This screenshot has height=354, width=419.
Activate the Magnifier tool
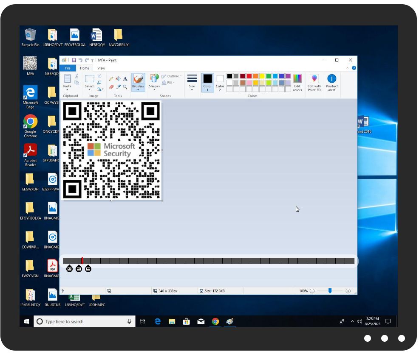tap(125, 87)
